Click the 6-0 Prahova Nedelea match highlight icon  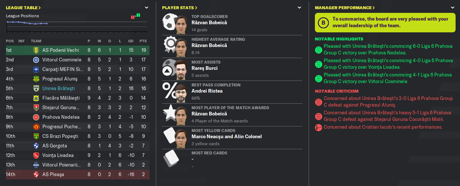tap(319, 50)
